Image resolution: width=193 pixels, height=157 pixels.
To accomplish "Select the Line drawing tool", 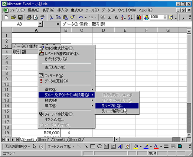I will pos(79,147).
